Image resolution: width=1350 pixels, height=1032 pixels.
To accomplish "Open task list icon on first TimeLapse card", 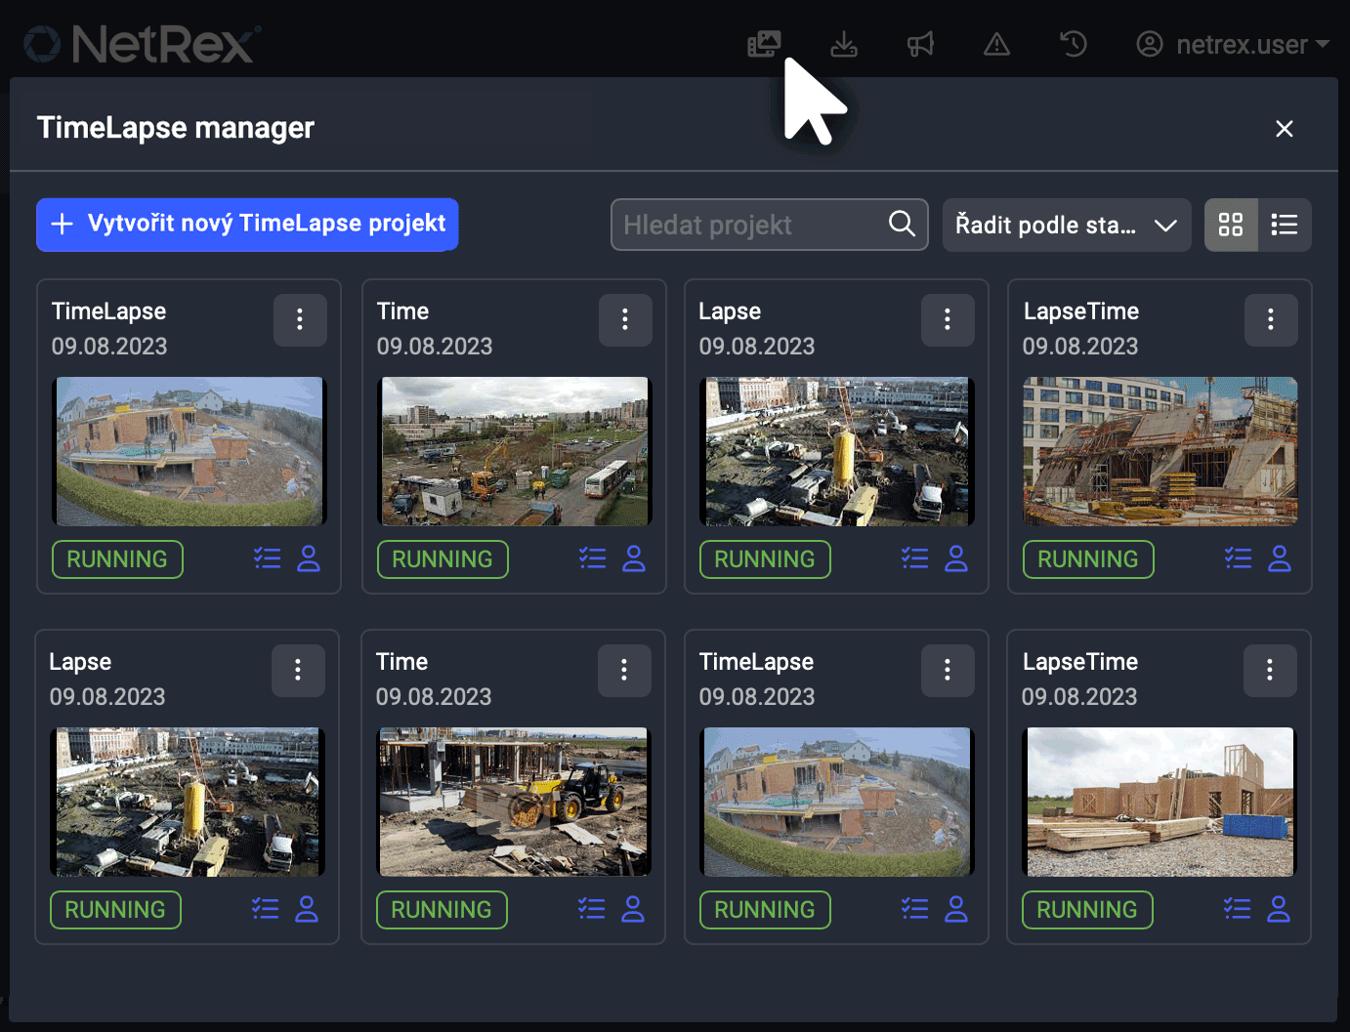I will tap(267, 558).
